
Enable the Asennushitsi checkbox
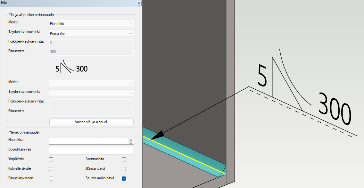coord(124,159)
